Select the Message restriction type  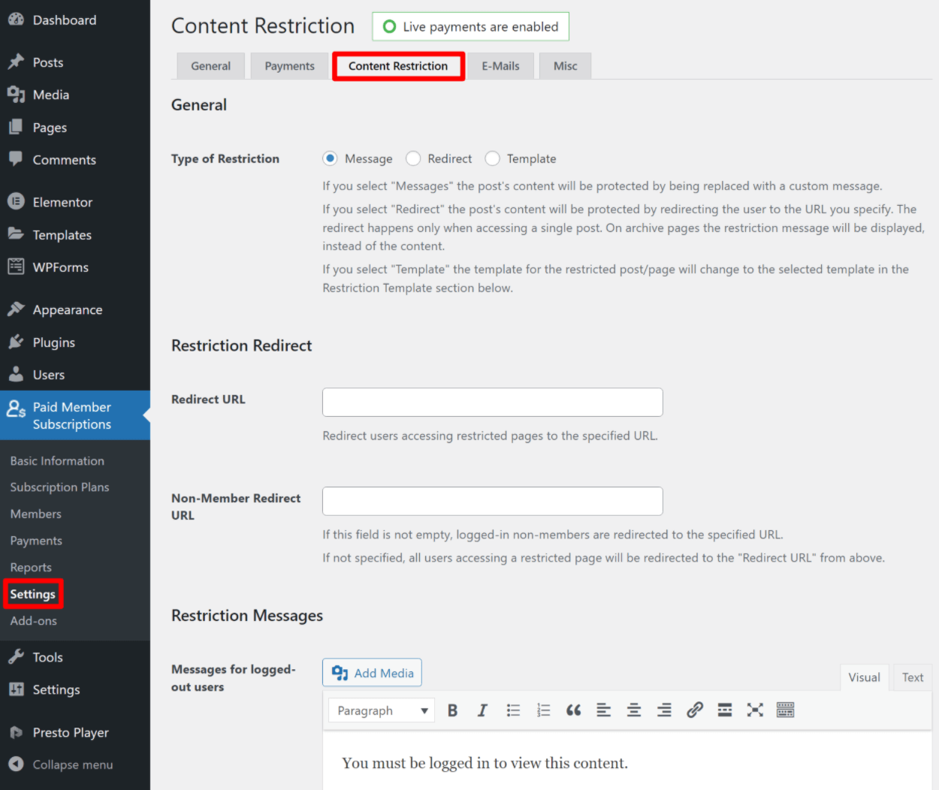(x=330, y=158)
